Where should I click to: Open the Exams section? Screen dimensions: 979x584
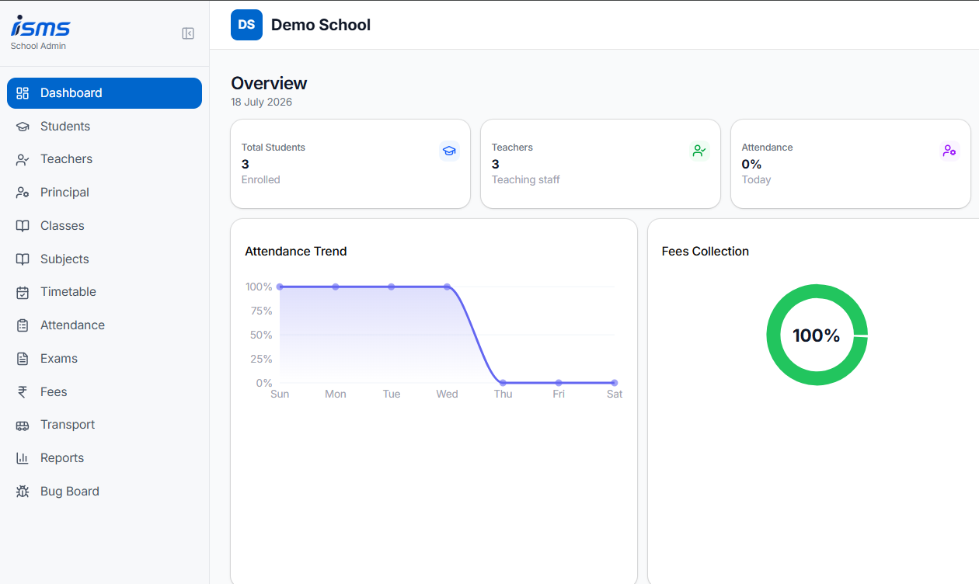coord(104,359)
